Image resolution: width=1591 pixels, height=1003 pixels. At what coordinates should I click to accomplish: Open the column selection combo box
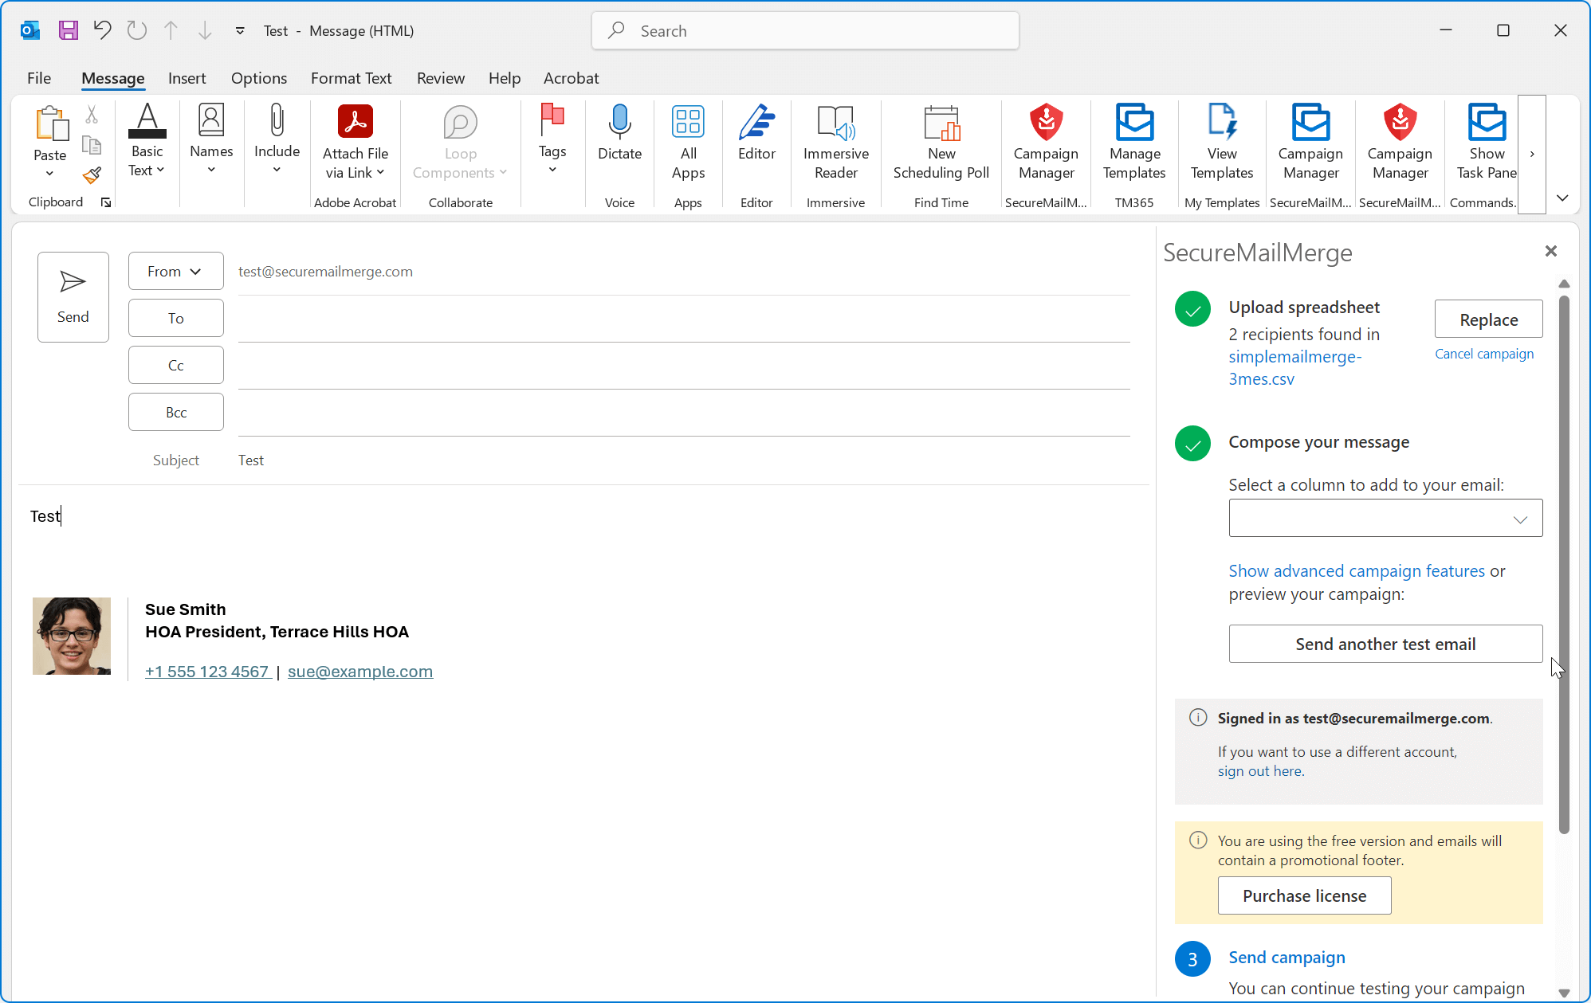click(1385, 519)
